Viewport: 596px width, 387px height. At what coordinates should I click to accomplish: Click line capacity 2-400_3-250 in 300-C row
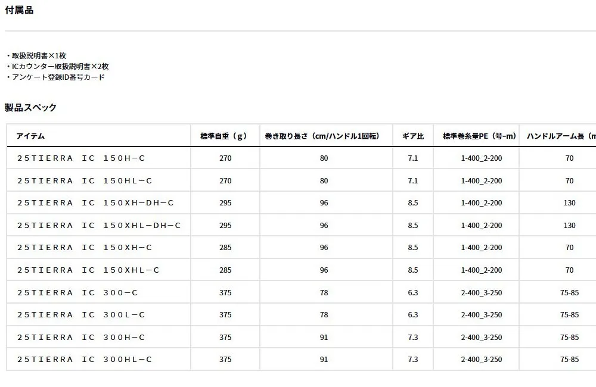482,293
